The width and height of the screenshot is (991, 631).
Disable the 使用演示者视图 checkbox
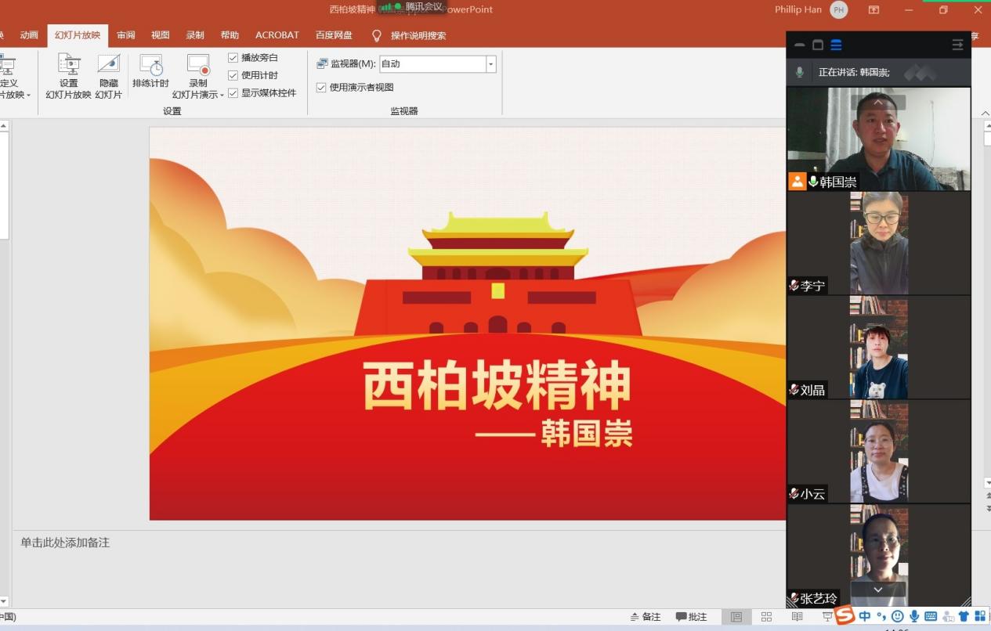(x=321, y=88)
